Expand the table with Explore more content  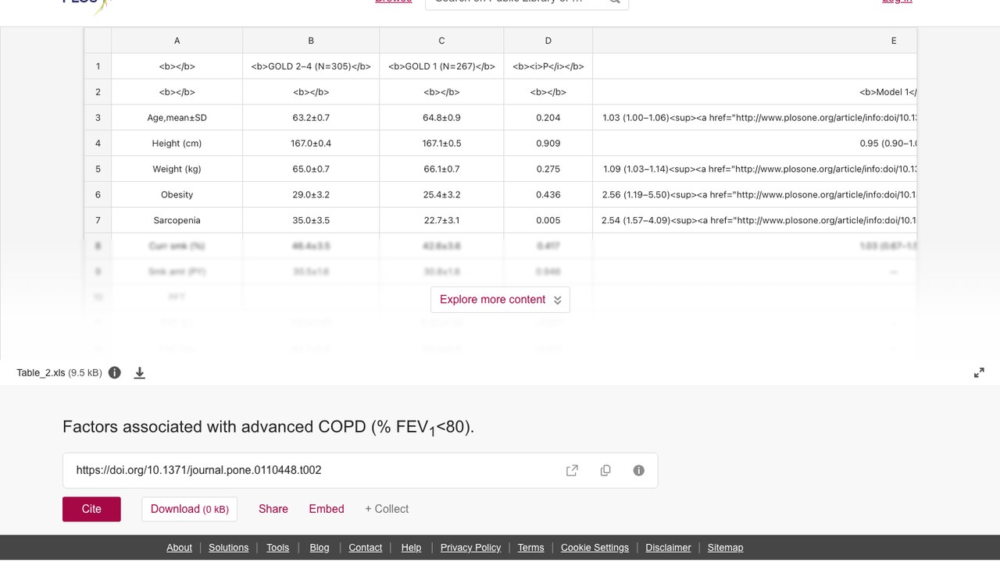click(500, 300)
